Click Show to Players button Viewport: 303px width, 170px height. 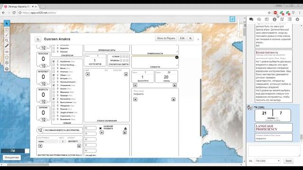point(166,38)
